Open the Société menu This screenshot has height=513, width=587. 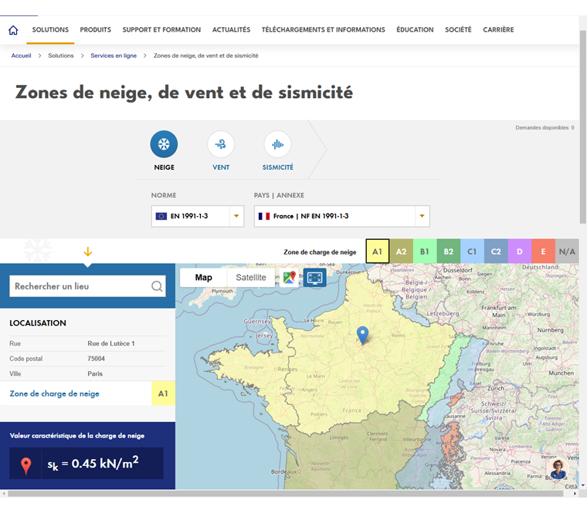point(458,29)
